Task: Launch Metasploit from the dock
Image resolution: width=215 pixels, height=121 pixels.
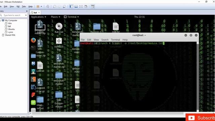Action: click(x=33, y=64)
